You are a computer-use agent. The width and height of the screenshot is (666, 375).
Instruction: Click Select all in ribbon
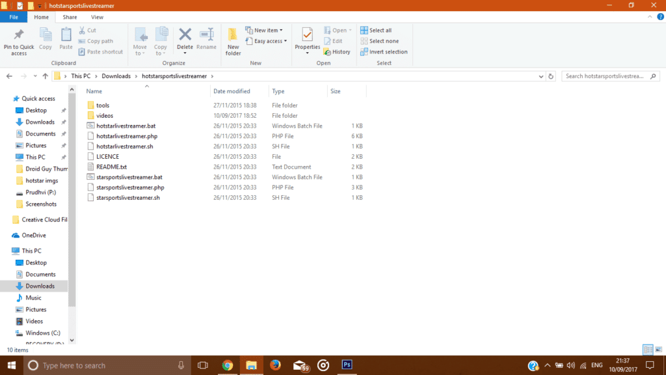pyautogui.click(x=376, y=30)
